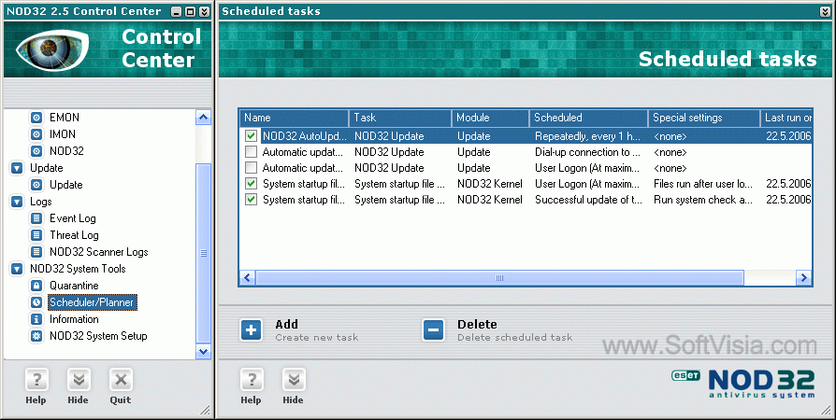Select Event Log text in tree
Viewport: 836px width, 420px height.
click(x=73, y=218)
